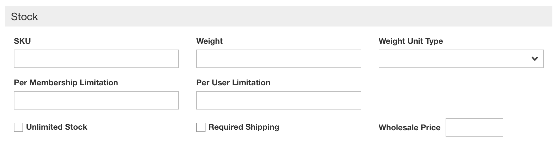Screen dimensions: 557x151
Task: Click the Wholesale Price input box
Action: point(474,127)
